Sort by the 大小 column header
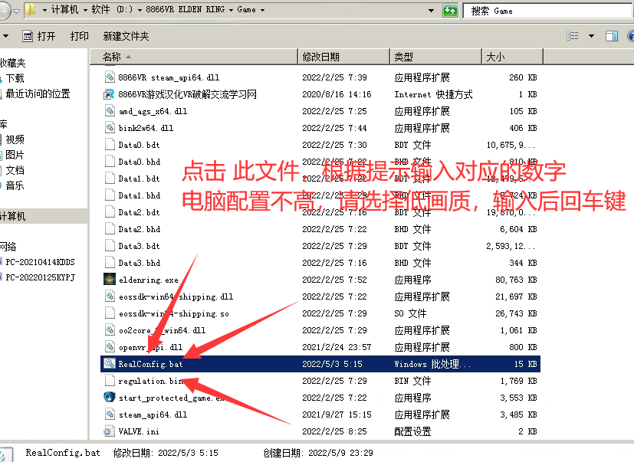The width and height of the screenshot is (634, 462). pyautogui.click(x=513, y=57)
